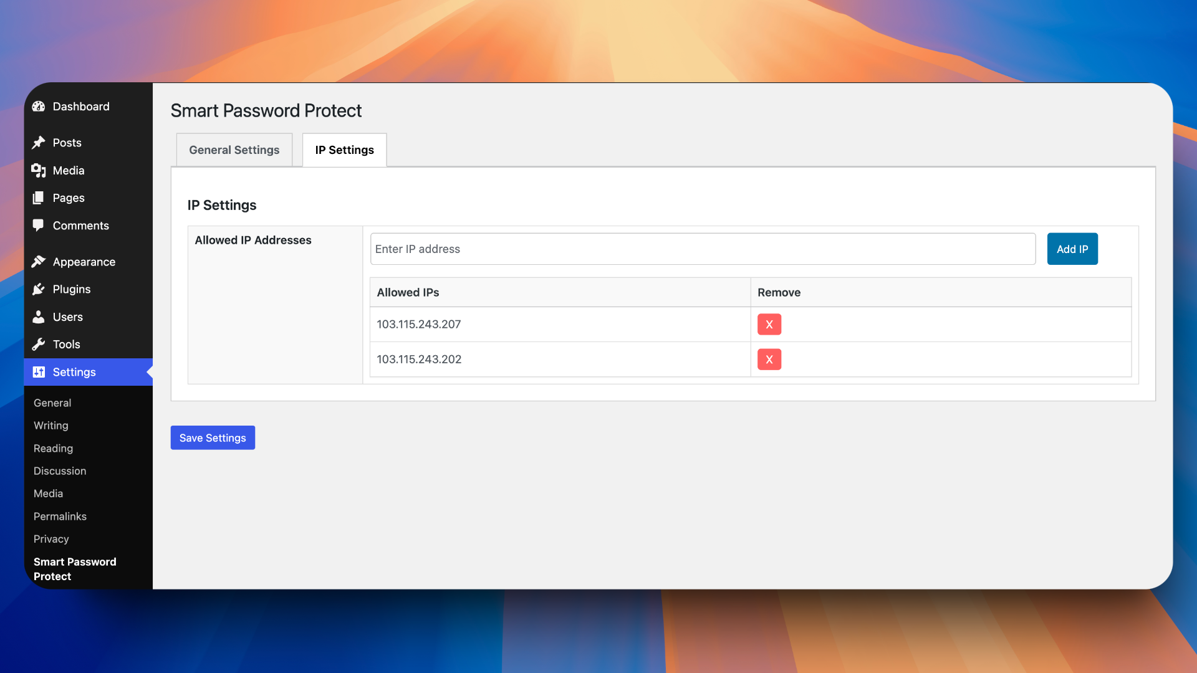Open Privacy settings submenu link

[51, 538]
